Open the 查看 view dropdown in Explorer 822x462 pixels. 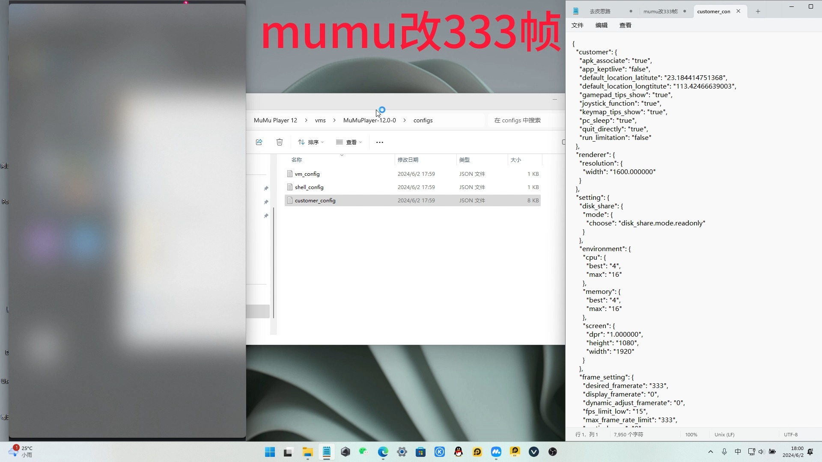[x=349, y=142]
